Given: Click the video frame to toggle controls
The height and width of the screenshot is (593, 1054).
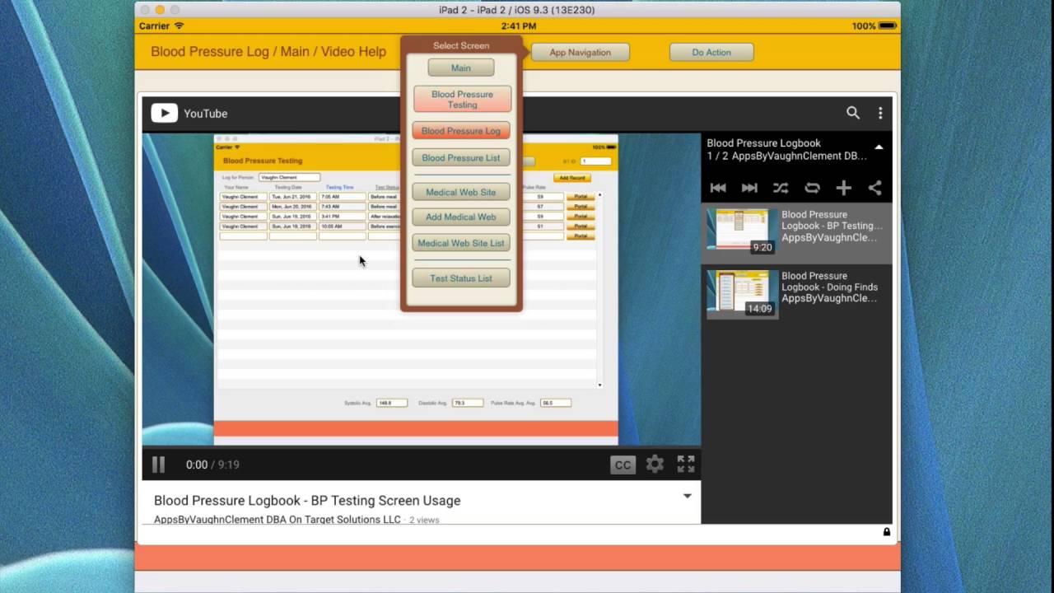Looking at the screenshot, I should (x=421, y=288).
